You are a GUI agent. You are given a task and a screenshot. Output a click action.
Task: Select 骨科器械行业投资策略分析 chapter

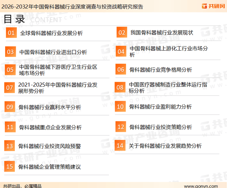[161, 127]
